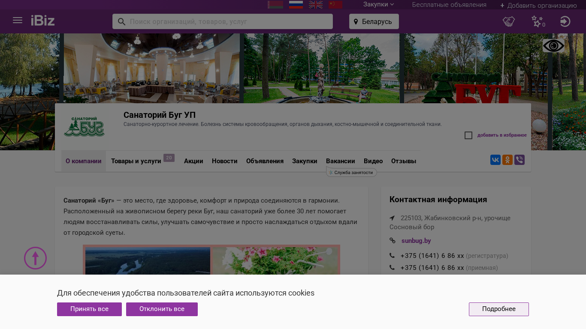Click the scroll-to-top arrow button
586x329 pixels.
pos(35,258)
